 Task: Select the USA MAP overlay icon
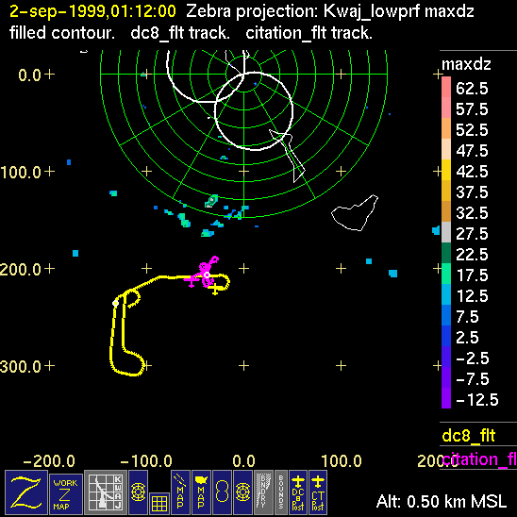(201, 492)
